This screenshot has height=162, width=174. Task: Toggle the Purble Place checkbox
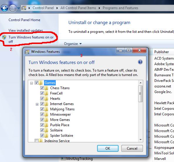click(x=42, y=125)
